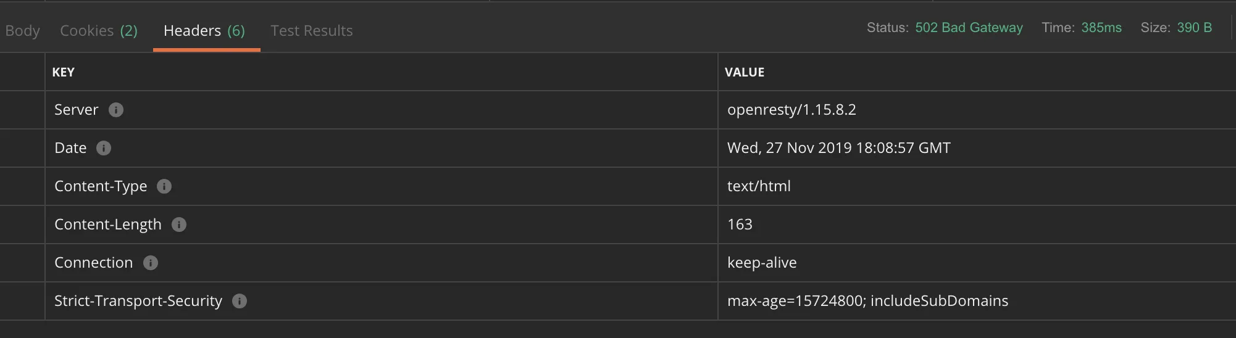Click the 385ms response time

point(1101,28)
